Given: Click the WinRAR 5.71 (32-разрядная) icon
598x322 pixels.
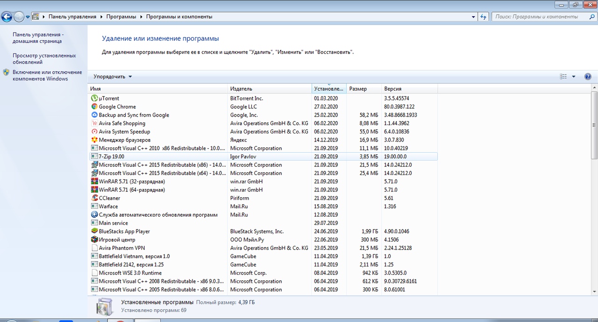Looking at the screenshot, I should pyautogui.click(x=94, y=182).
